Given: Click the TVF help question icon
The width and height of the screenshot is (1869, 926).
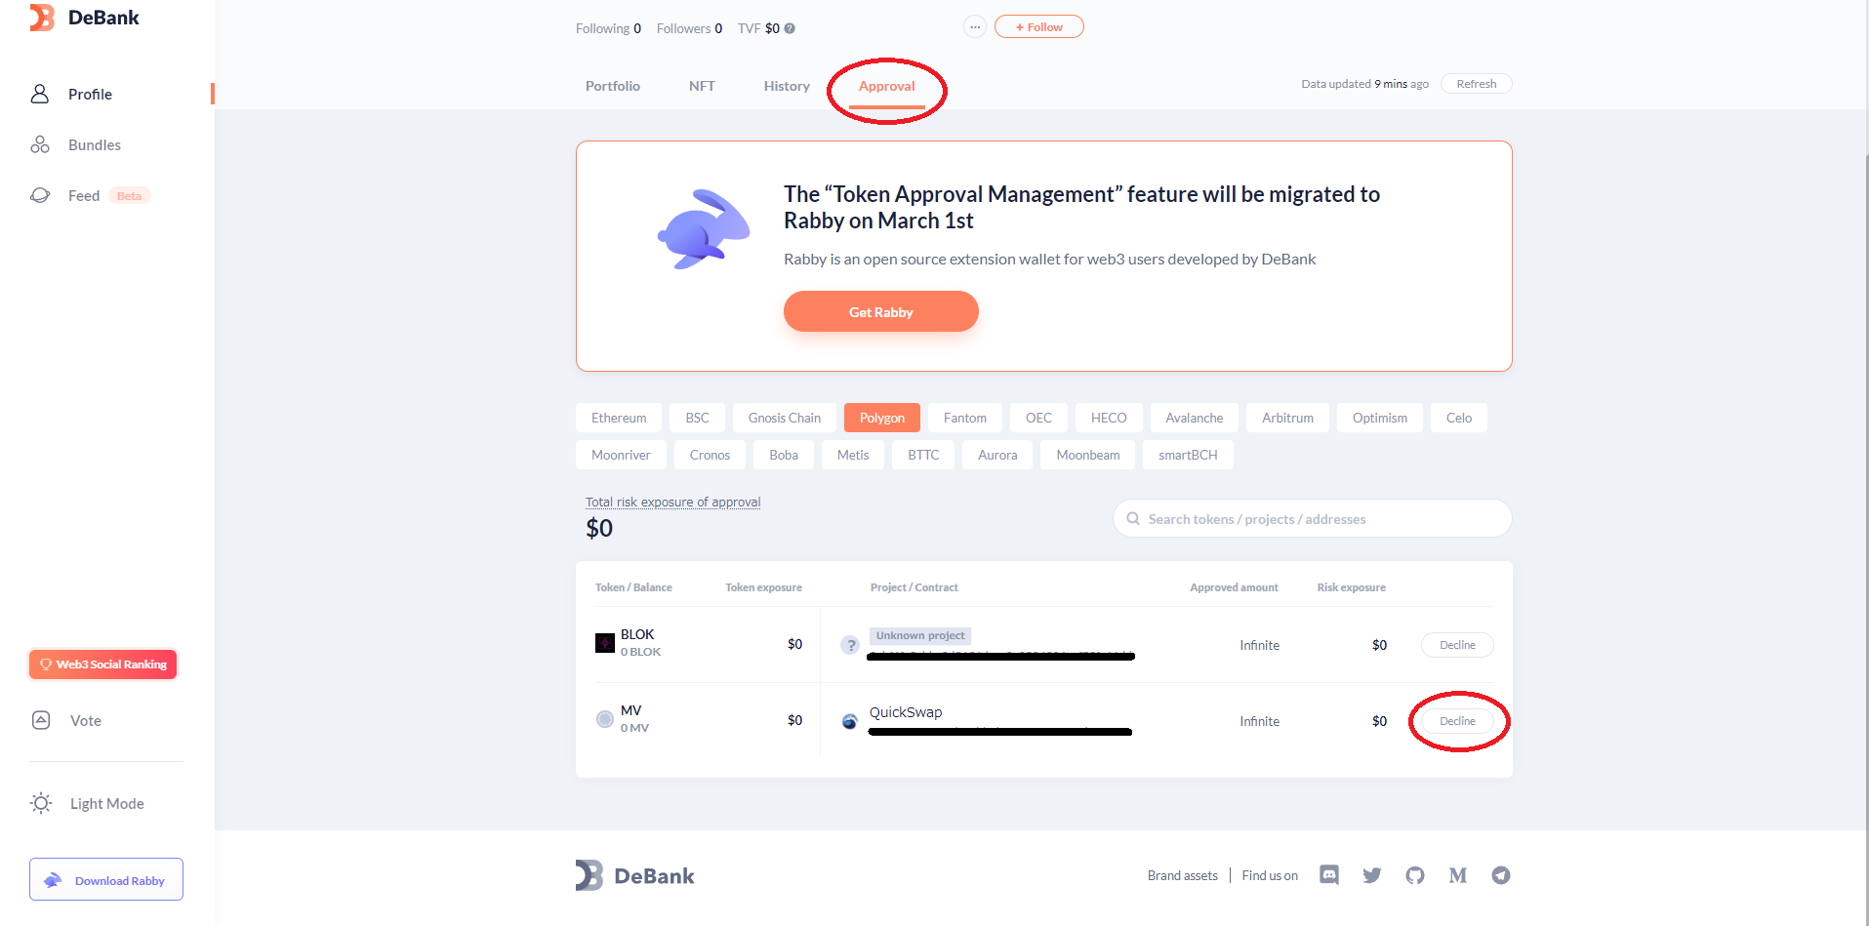Looking at the screenshot, I should (790, 28).
